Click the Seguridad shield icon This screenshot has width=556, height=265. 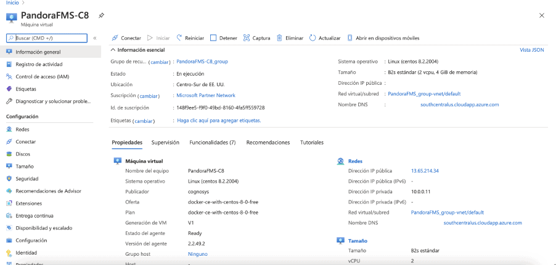9,179
